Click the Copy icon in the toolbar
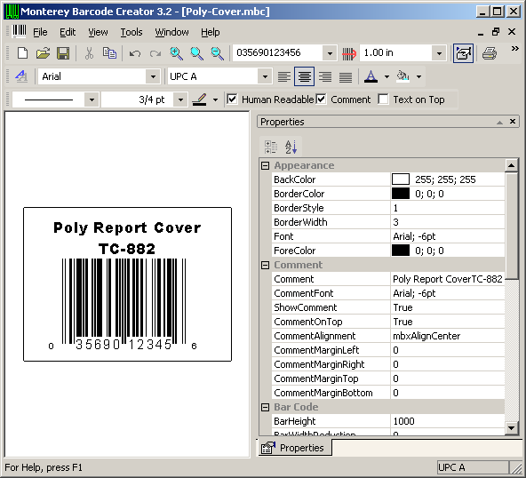 109,53
